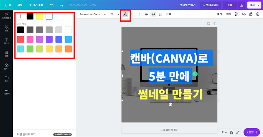Click the share (공유) button
This screenshot has width=263, height=137.
pyautogui.click(x=230, y=5)
